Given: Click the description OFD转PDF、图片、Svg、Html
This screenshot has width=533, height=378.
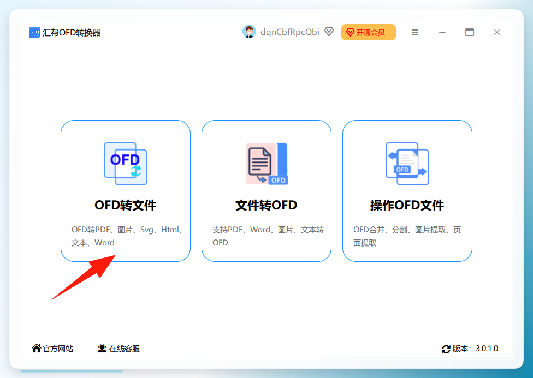Looking at the screenshot, I should coord(127,236).
